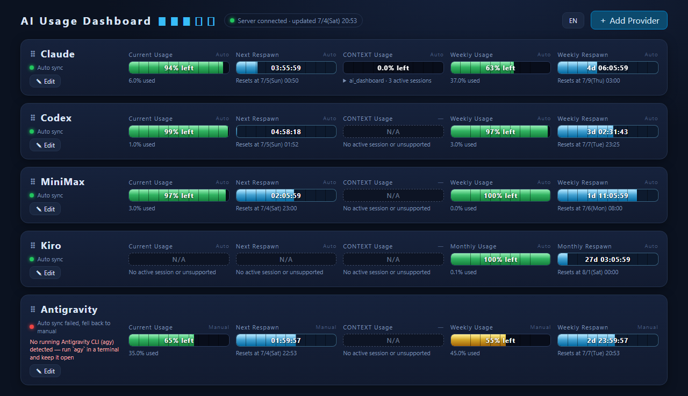Screen dimensions: 688x396
Task: Click Codex's Weekly Respawn 3d 02:31:43 bar
Action: [608, 131]
